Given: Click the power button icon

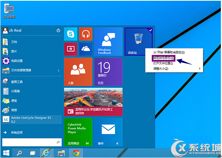Looking at the screenshot, I should pyautogui.click(x=58, y=30).
